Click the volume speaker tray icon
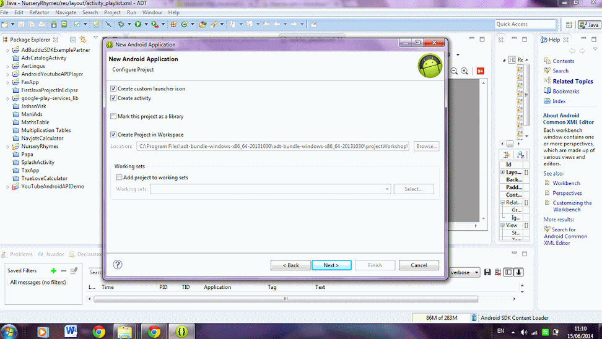 coord(524,332)
